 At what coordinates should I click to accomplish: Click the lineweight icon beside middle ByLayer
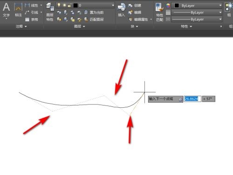point(168,12)
